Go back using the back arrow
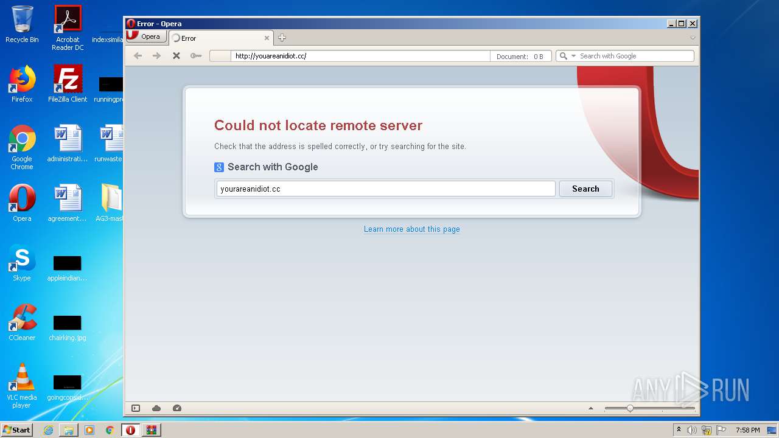Screen dimensions: 779x438 click(x=138, y=56)
